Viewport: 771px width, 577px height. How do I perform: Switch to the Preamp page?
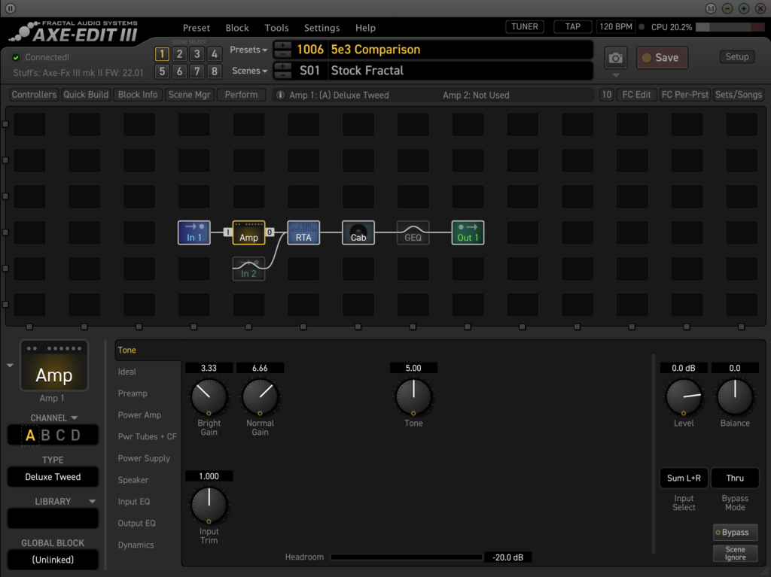[133, 393]
